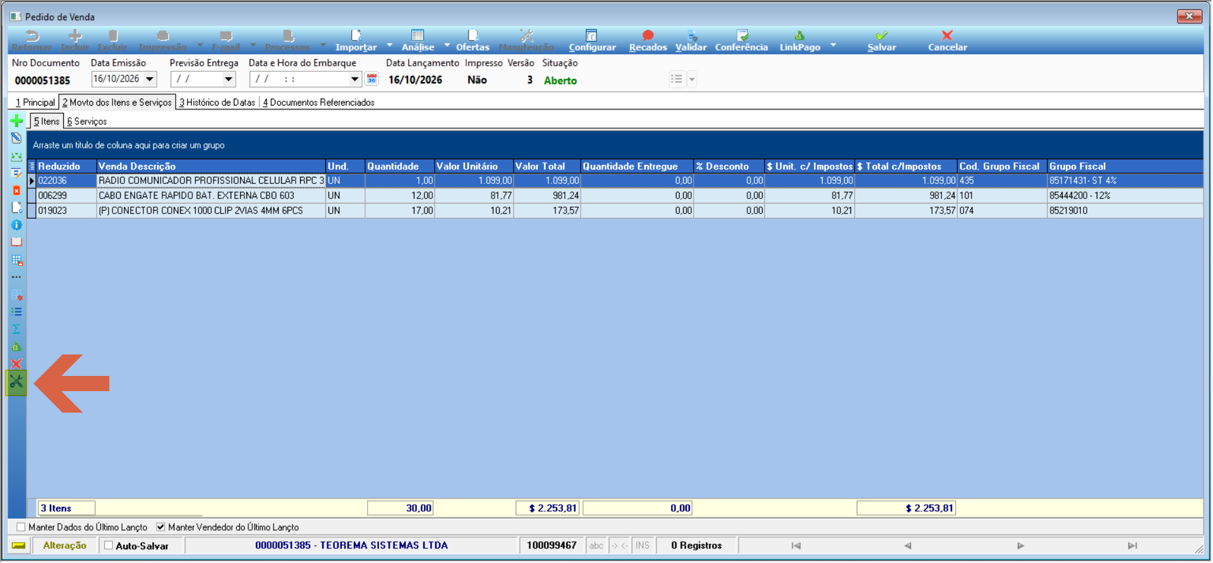Click the Sigma totals icon in sidebar
Viewport: 1213px width, 563px height.
pos(17,329)
